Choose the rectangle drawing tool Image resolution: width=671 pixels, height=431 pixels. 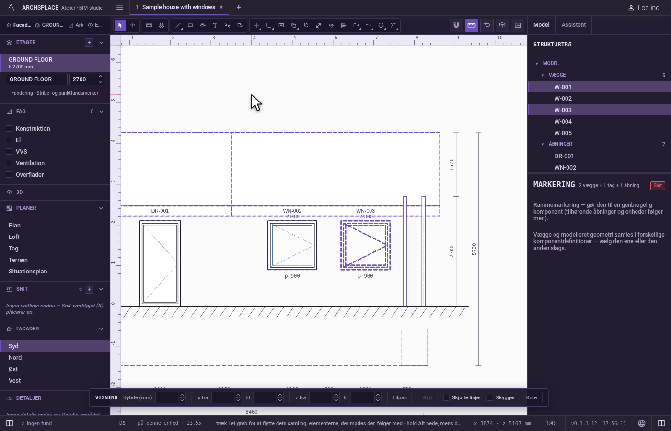190,25
